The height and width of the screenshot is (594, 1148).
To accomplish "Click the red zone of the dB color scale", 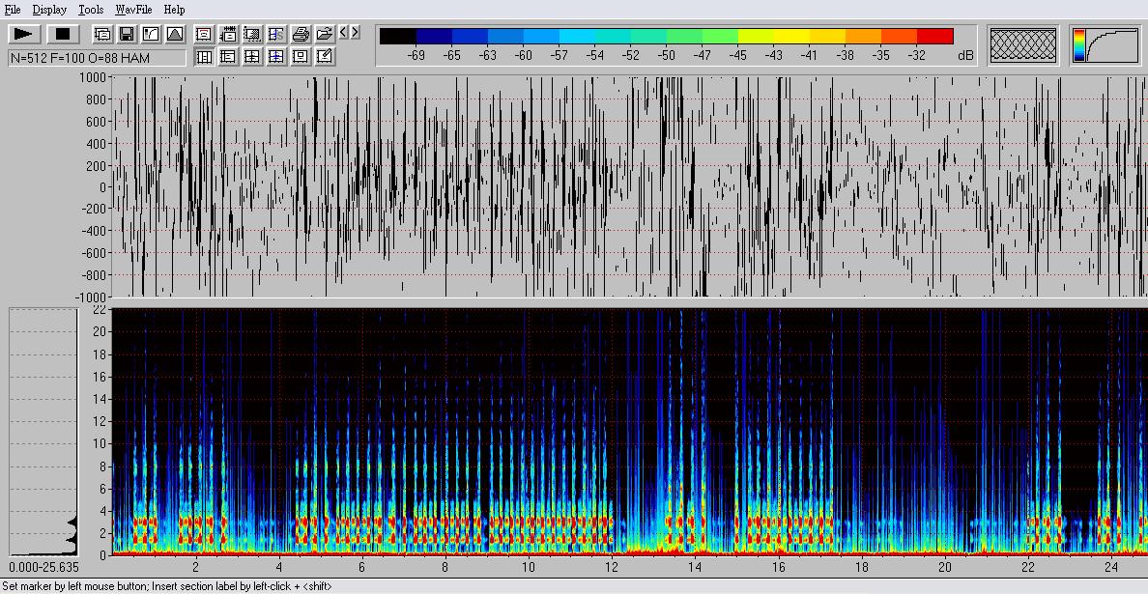I will (934, 37).
